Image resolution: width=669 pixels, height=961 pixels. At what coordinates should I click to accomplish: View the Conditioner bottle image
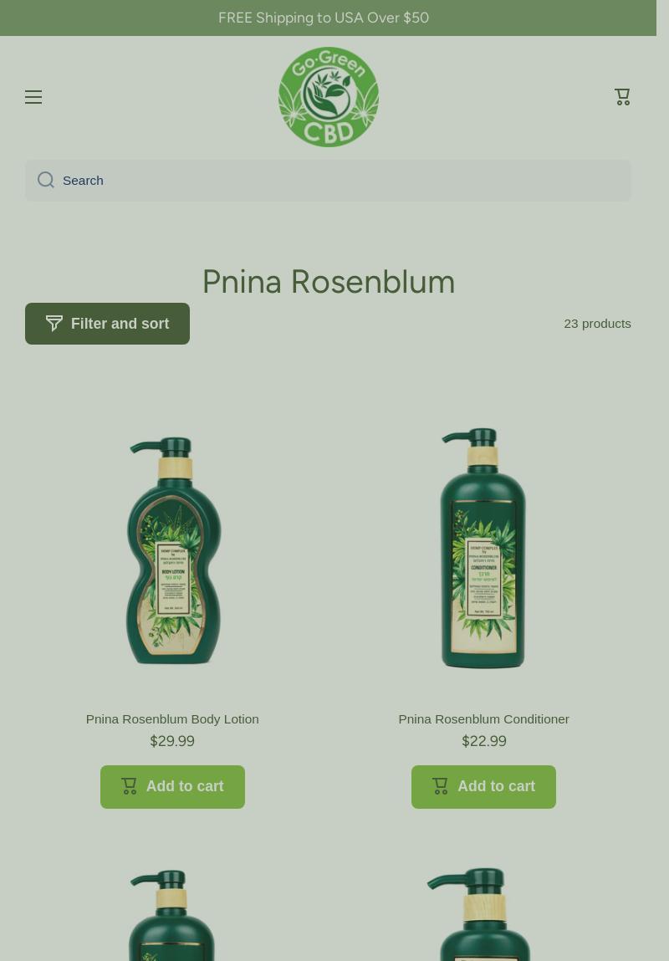[483, 548]
